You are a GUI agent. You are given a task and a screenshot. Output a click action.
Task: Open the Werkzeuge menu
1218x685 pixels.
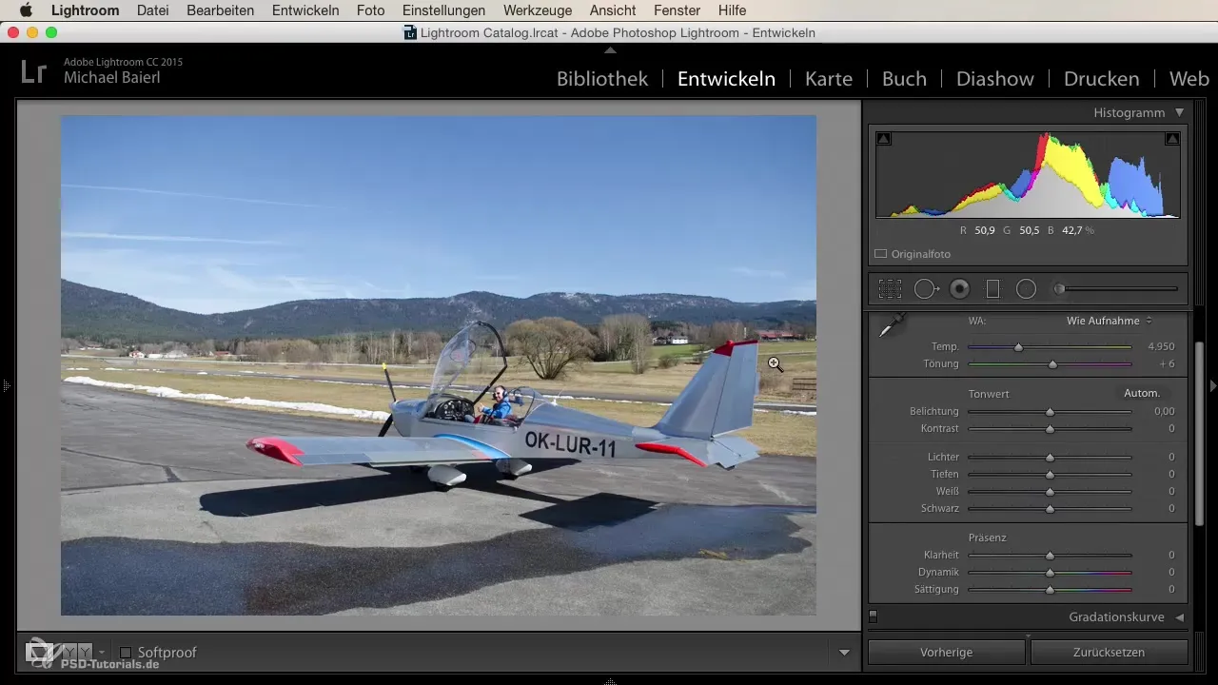(539, 10)
